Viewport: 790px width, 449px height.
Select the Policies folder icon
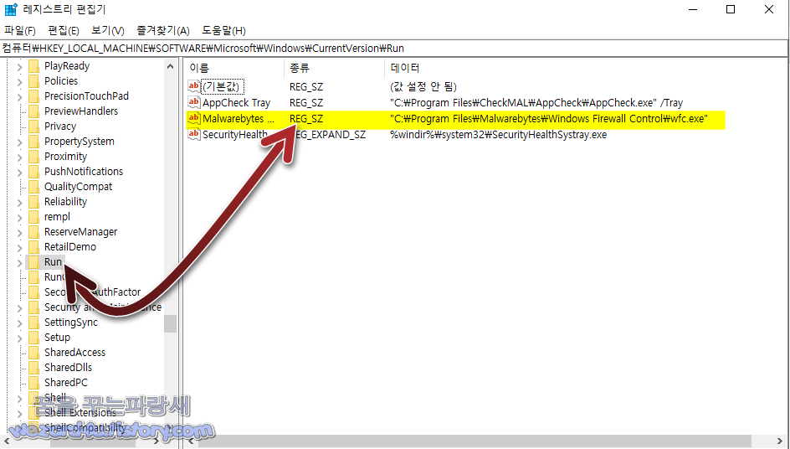(33, 81)
